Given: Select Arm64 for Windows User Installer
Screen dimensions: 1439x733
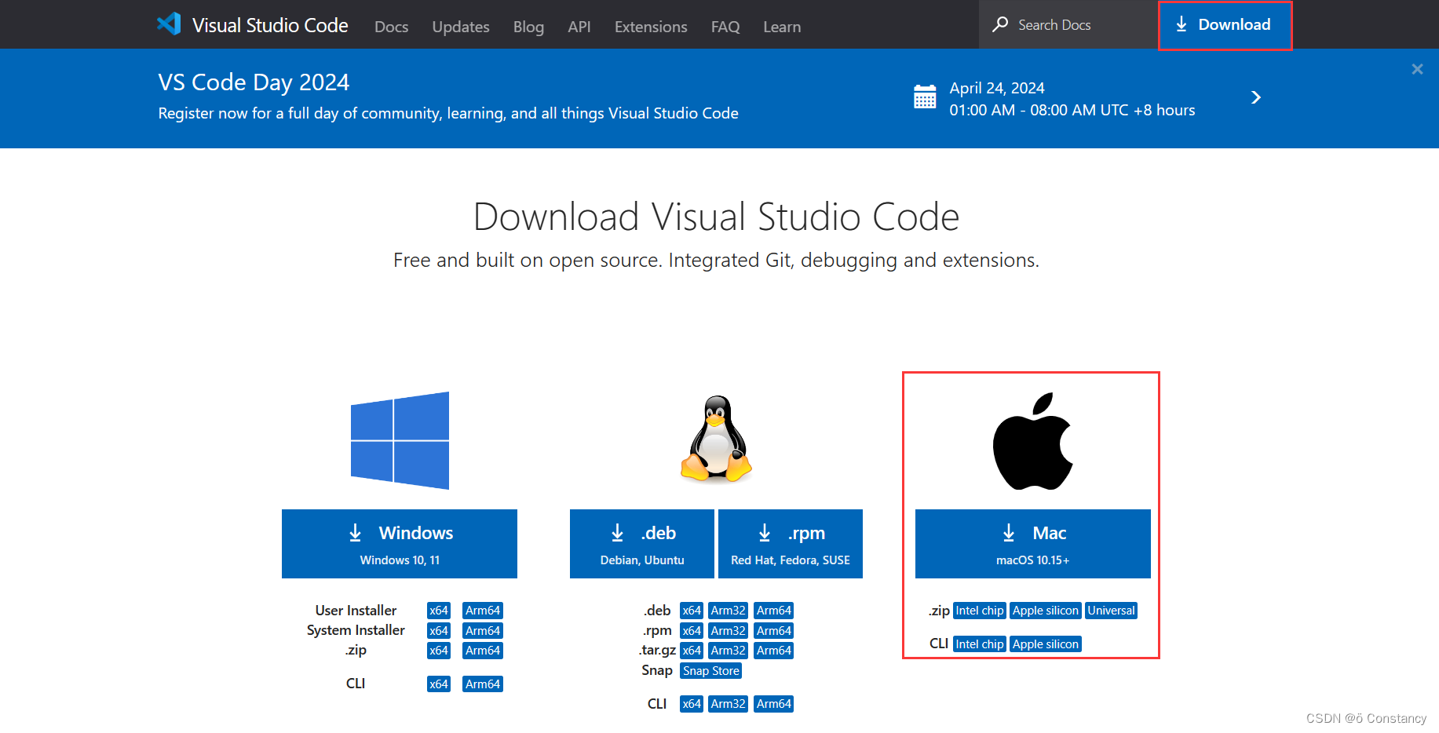Looking at the screenshot, I should pyautogui.click(x=483, y=611).
